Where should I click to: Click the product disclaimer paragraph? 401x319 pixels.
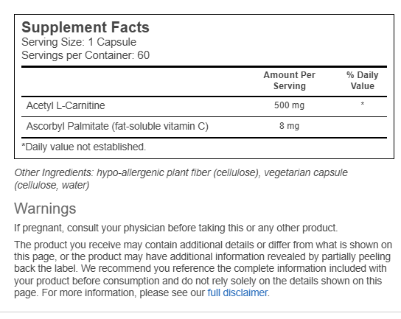(203, 269)
